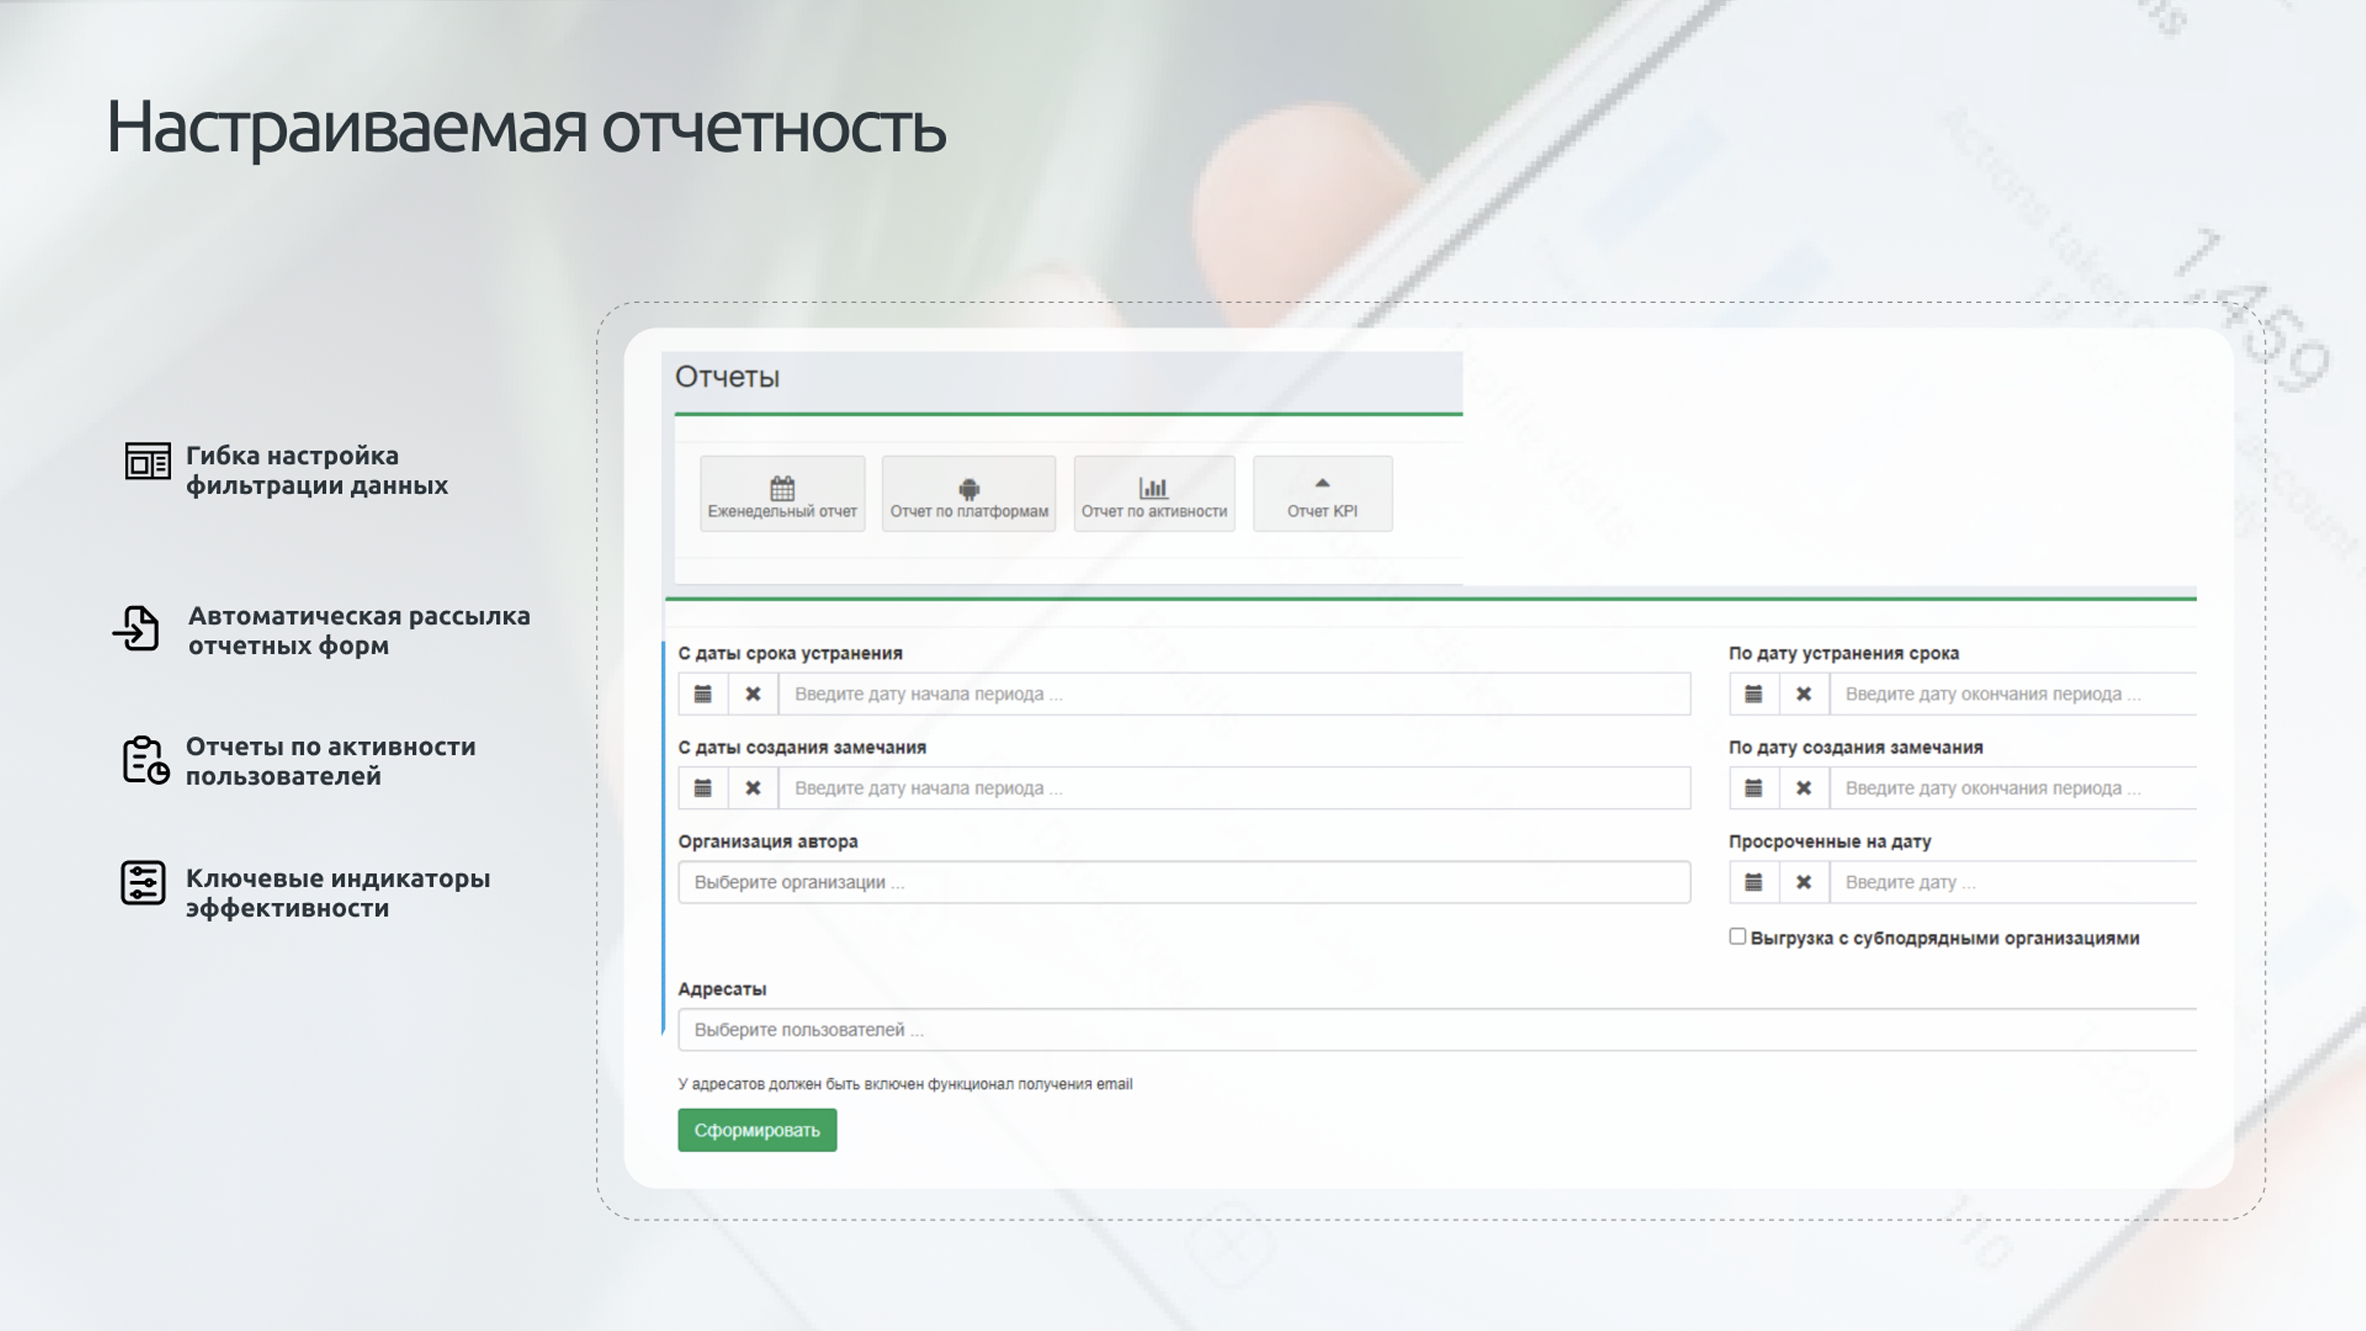The height and width of the screenshot is (1331, 2366).
Task: Focus the С даты создания замечания date input
Action: (1234, 788)
